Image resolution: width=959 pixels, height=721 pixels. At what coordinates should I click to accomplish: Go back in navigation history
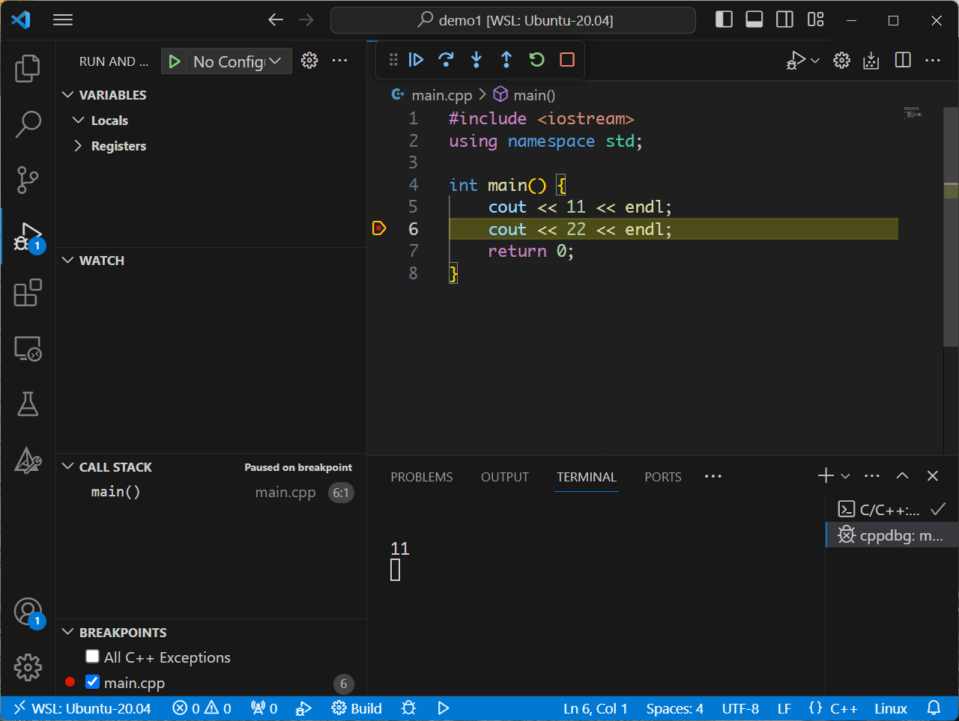coord(276,20)
